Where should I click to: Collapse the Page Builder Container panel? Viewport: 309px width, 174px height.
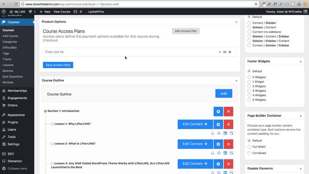300,116
